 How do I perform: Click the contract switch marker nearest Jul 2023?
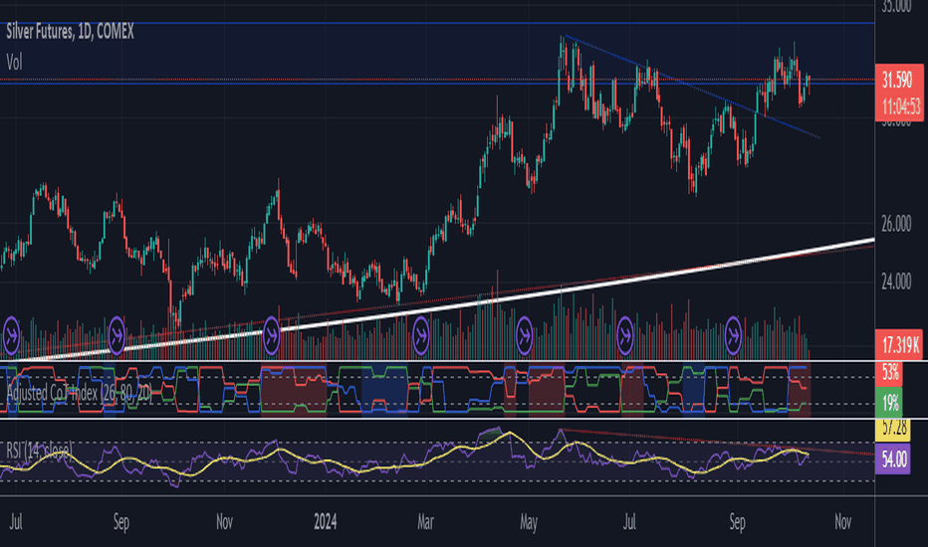[x=11, y=336]
